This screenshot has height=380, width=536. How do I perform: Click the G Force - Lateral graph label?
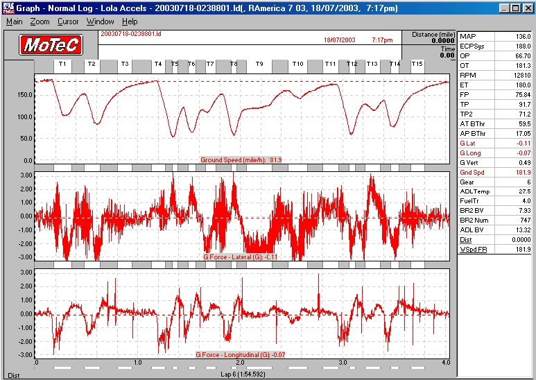(240, 257)
